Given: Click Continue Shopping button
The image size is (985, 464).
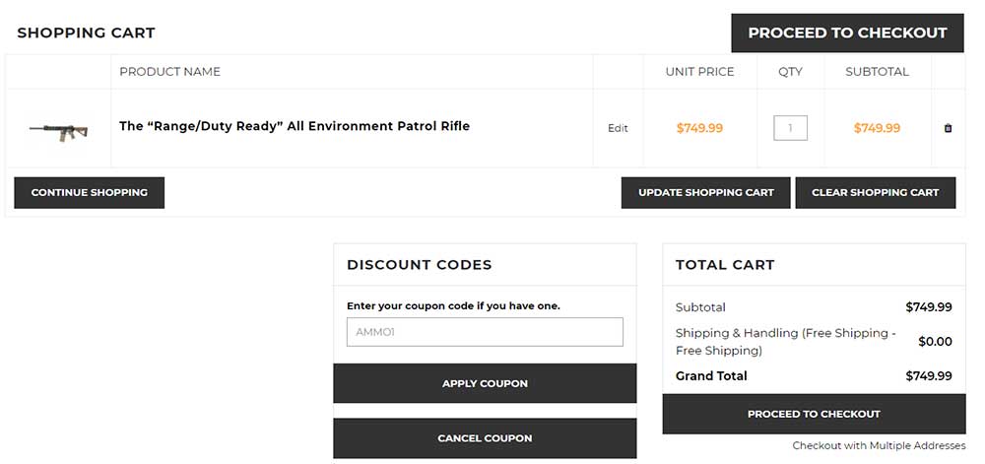Looking at the screenshot, I should click(90, 192).
